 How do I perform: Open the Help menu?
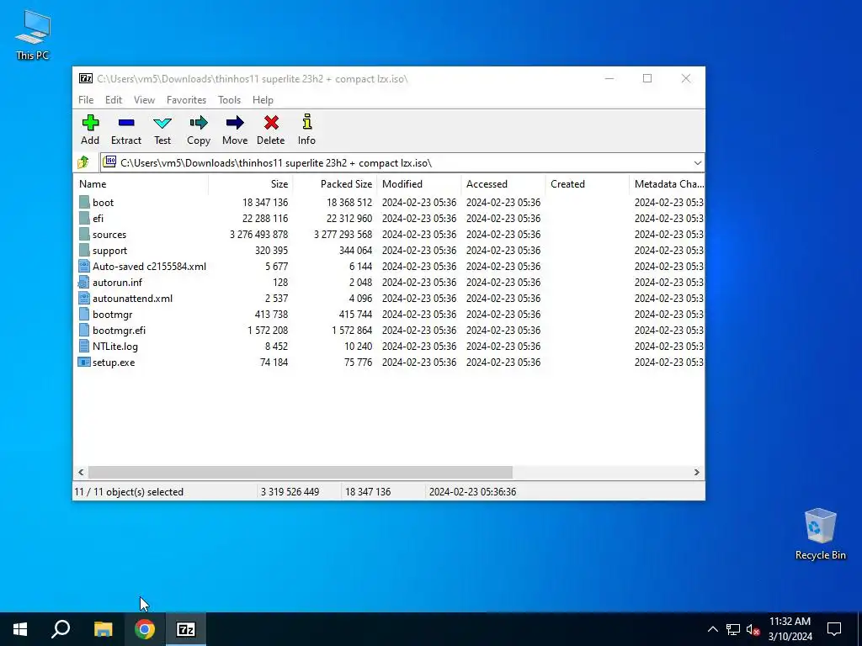point(263,100)
